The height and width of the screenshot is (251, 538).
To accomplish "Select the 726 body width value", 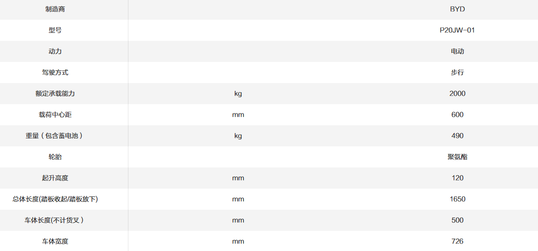I will 457,241.
